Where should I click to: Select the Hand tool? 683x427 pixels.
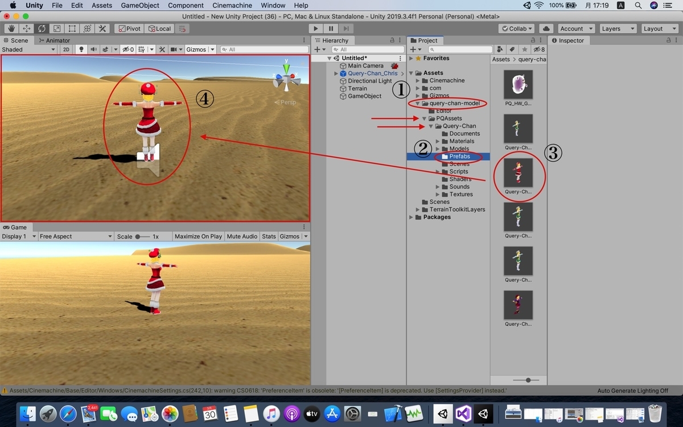pos(11,28)
